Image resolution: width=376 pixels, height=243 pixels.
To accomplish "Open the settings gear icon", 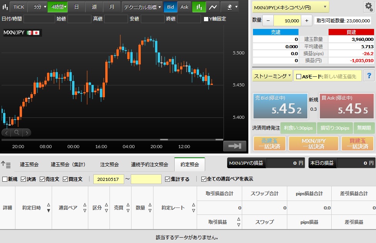I will click(x=369, y=7).
